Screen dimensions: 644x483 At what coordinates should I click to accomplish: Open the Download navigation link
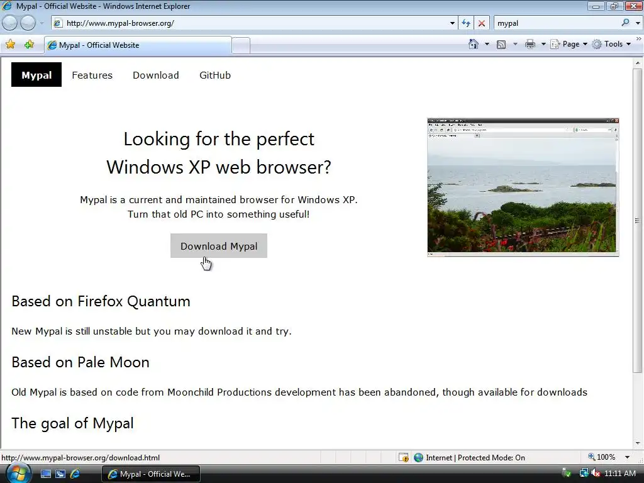pyautogui.click(x=156, y=75)
